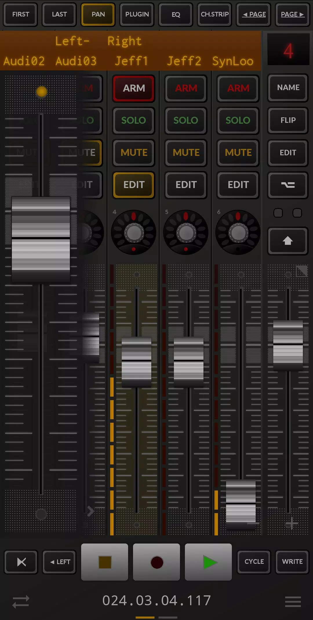
Task: Expand channels with the right chevron arrow
Action: [90, 511]
